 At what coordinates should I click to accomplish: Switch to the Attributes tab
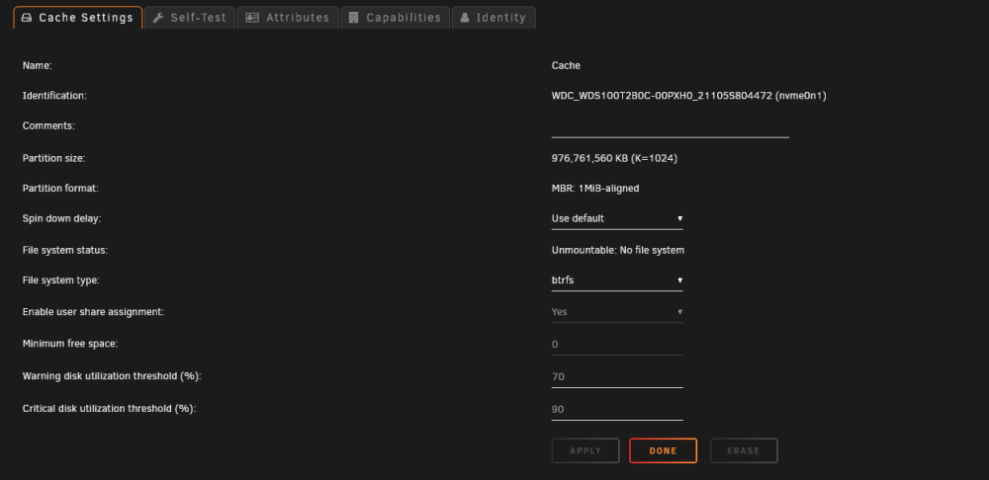(x=288, y=18)
